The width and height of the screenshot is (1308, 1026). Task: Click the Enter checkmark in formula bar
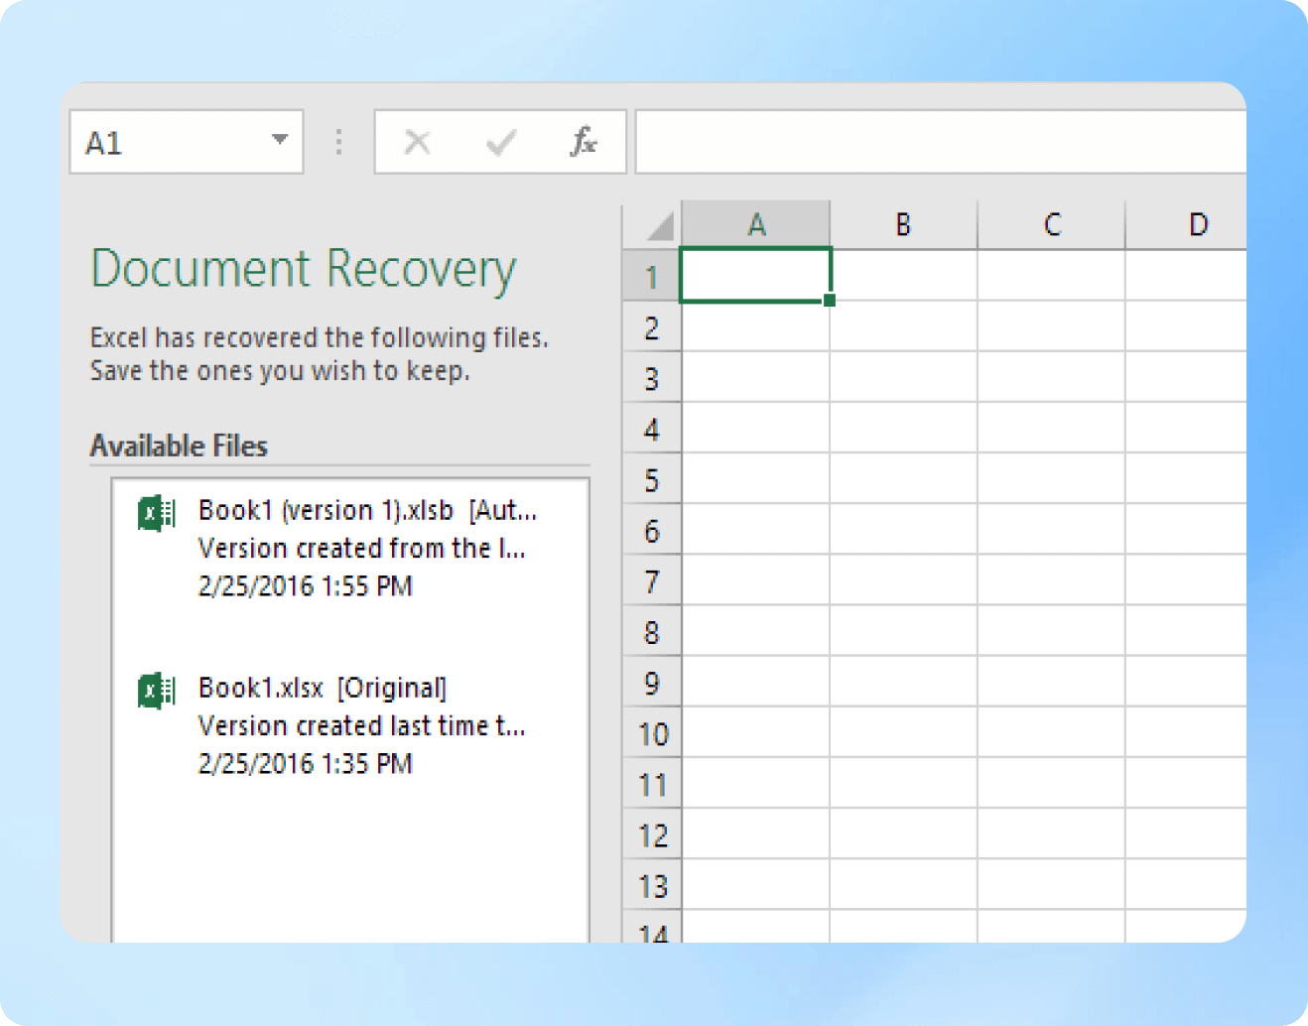point(500,142)
